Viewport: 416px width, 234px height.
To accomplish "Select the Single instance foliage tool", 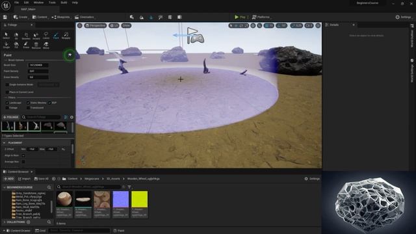I will pos(6,45).
